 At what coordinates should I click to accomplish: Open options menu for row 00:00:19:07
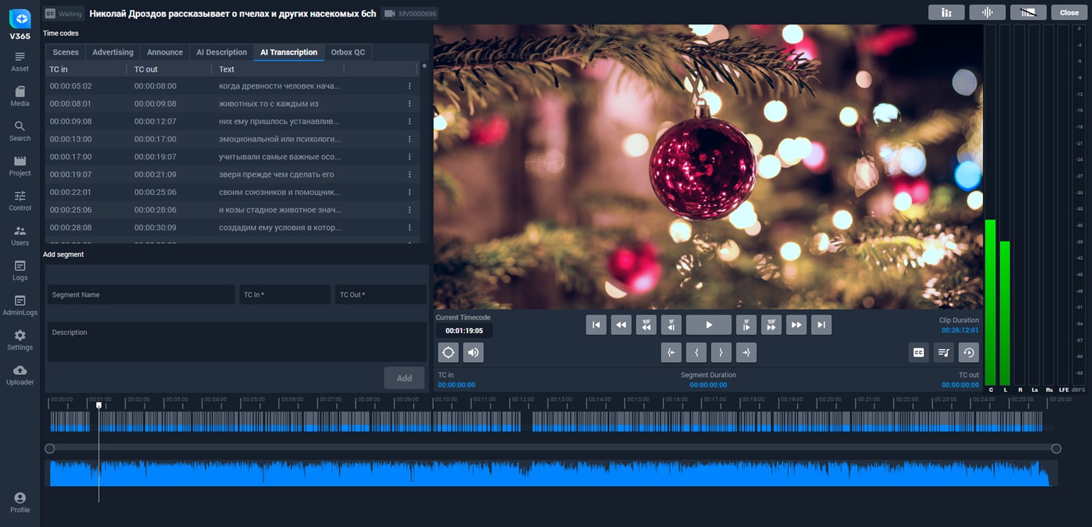click(x=409, y=175)
